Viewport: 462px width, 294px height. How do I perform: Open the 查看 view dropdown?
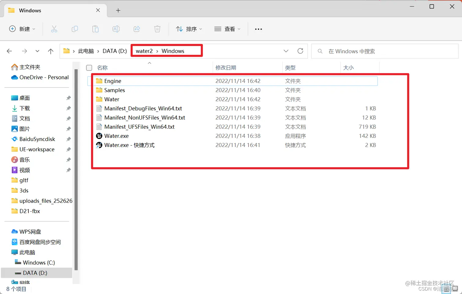[227, 29]
